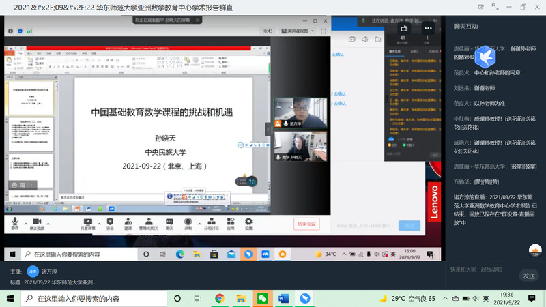Click the meeting info circle icon

click(x=10, y=31)
